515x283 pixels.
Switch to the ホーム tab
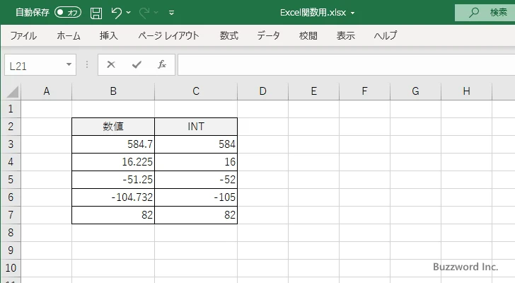[x=69, y=35]
